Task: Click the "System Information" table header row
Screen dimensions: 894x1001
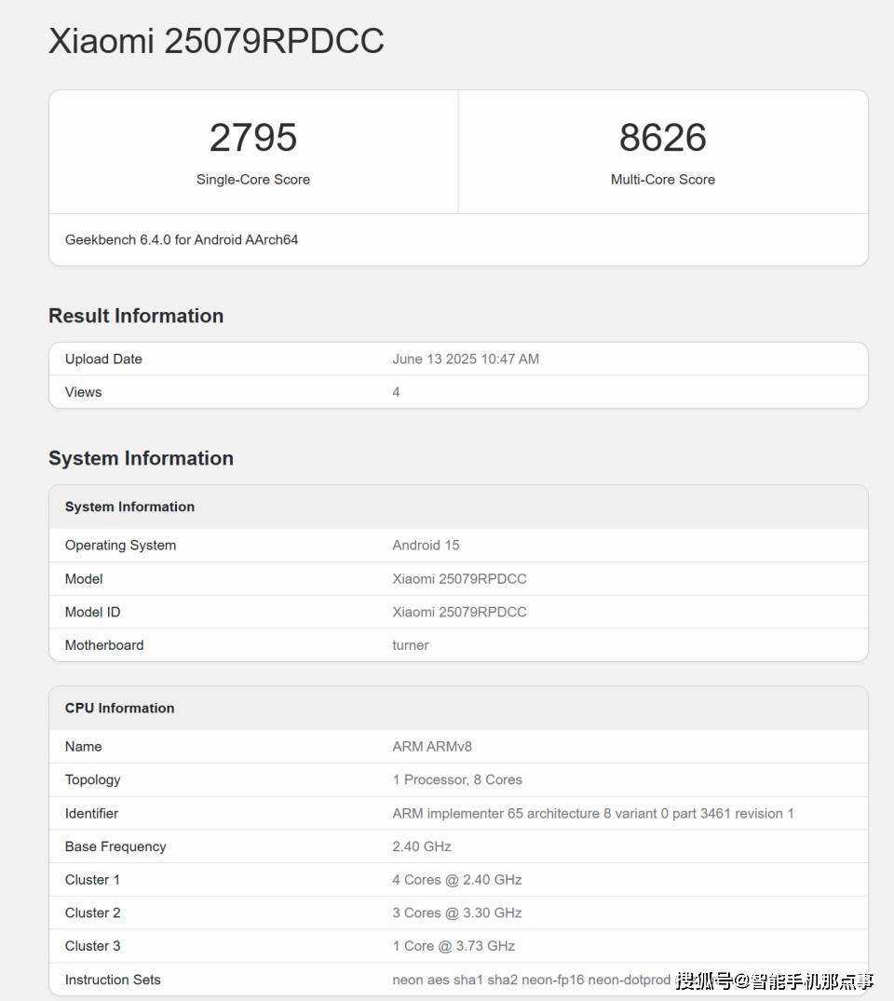Action: (x=458, y=507)
